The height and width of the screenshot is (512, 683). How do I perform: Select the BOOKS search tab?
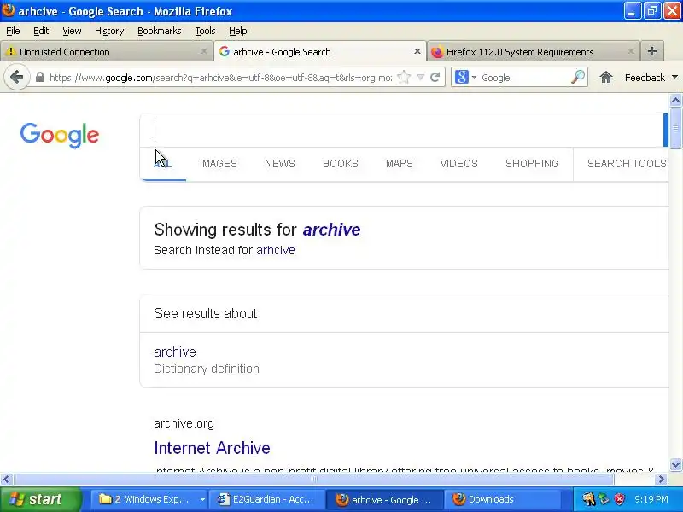tap(340, 164)
